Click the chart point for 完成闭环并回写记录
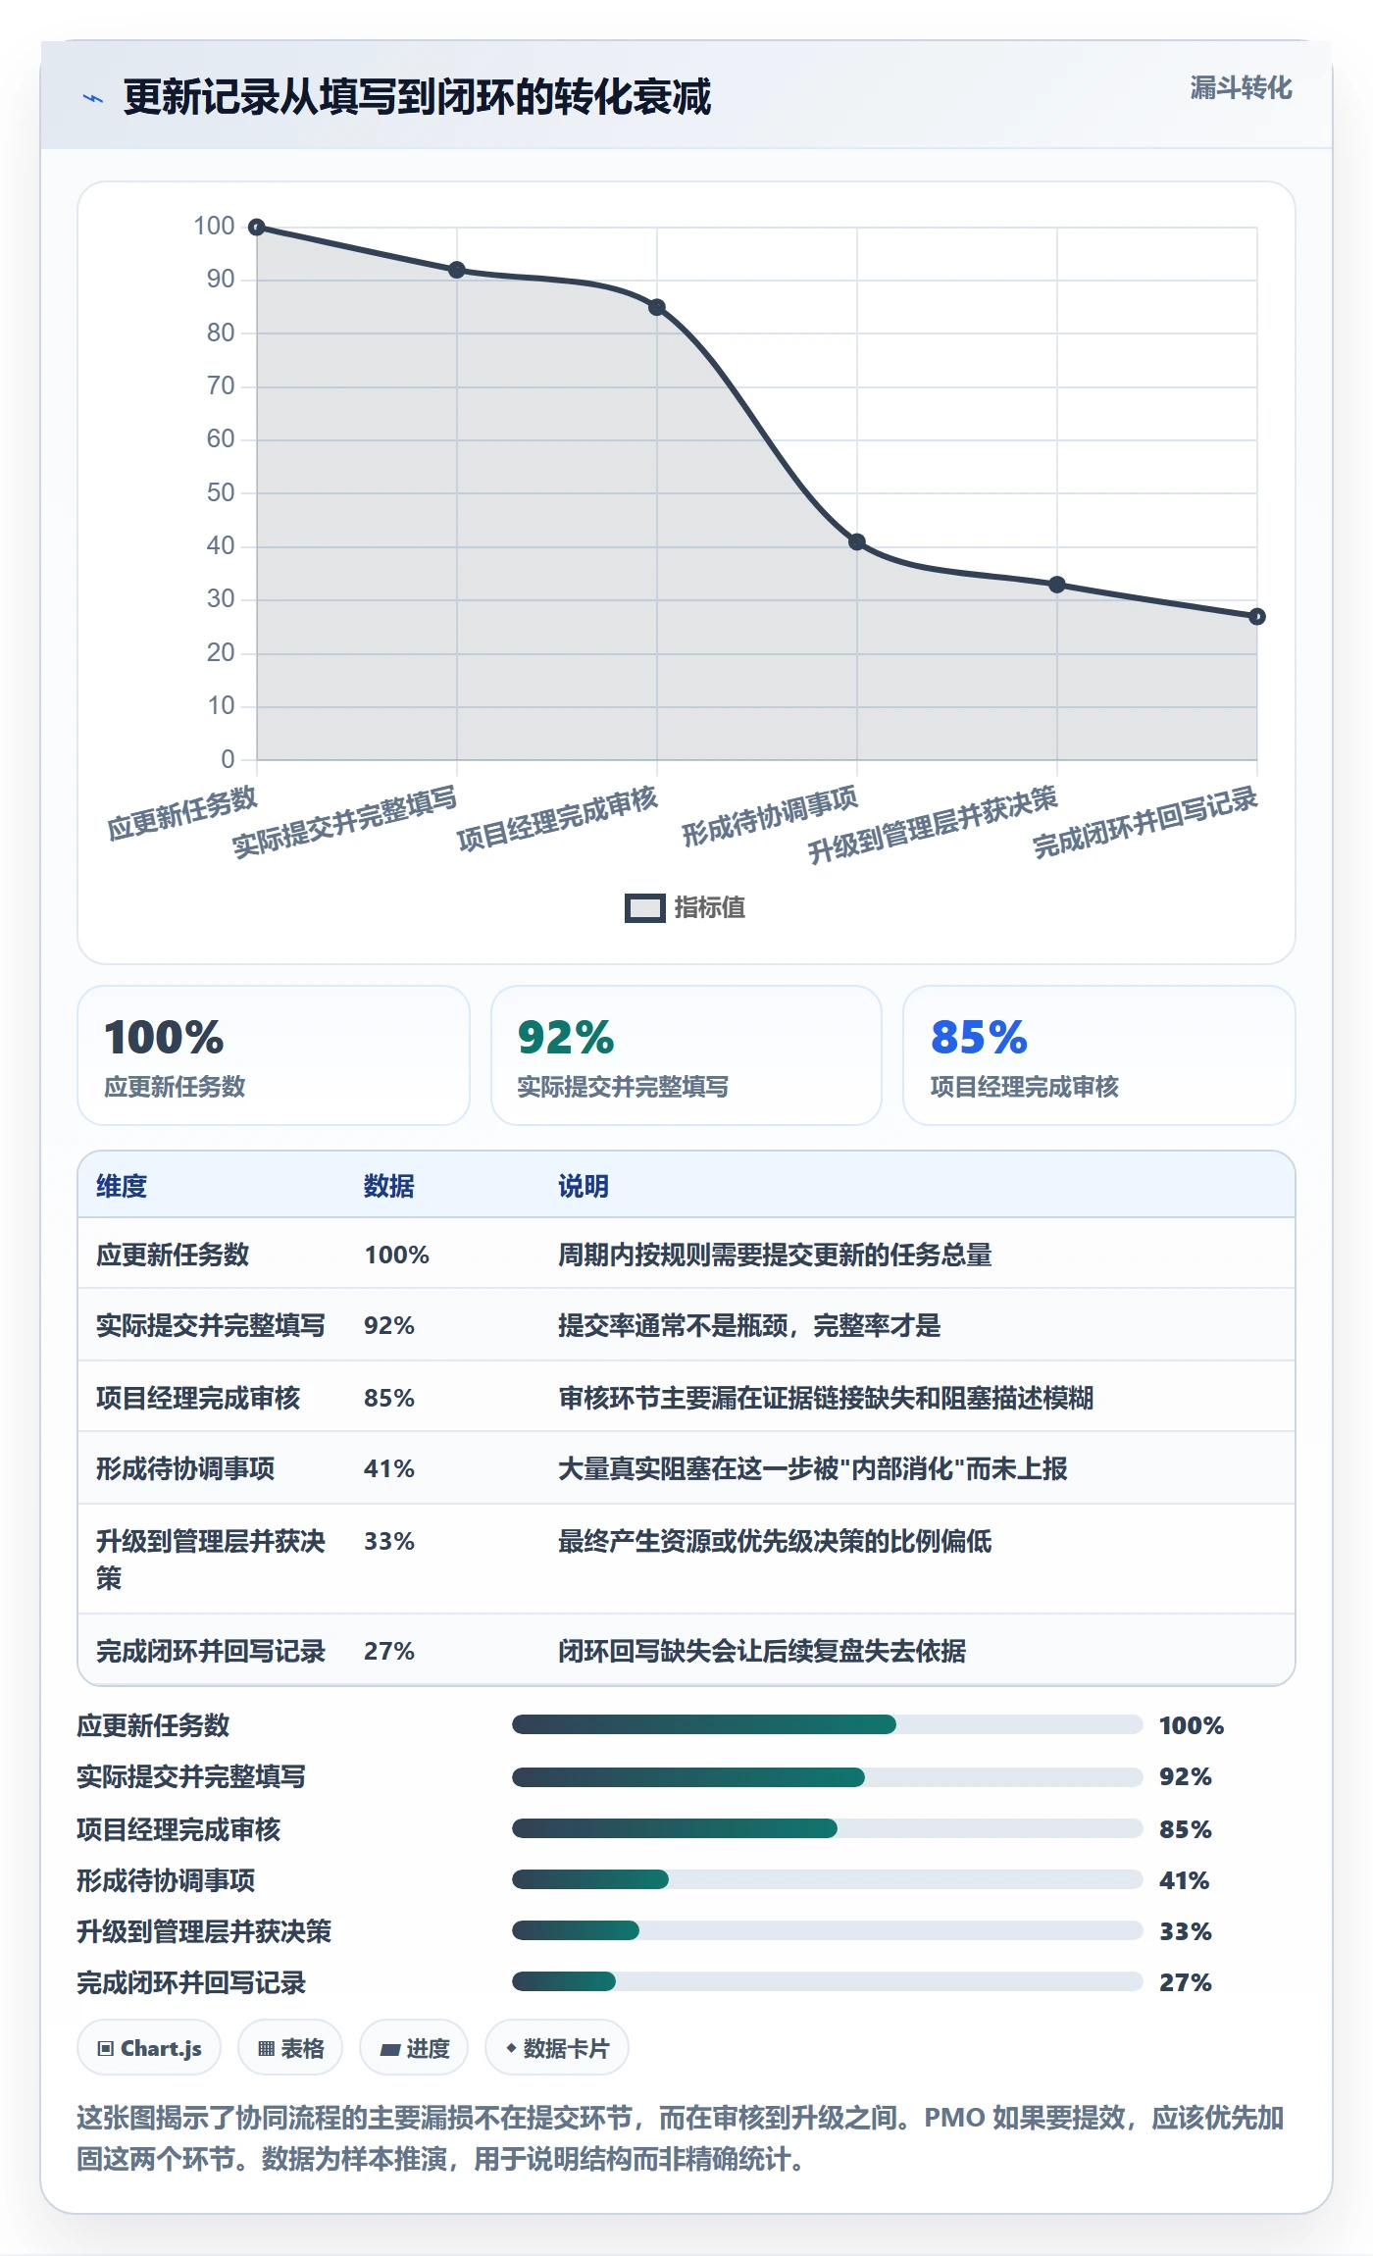The width and height of the screenshot is (1373, 2256). tap(1257, 616)
